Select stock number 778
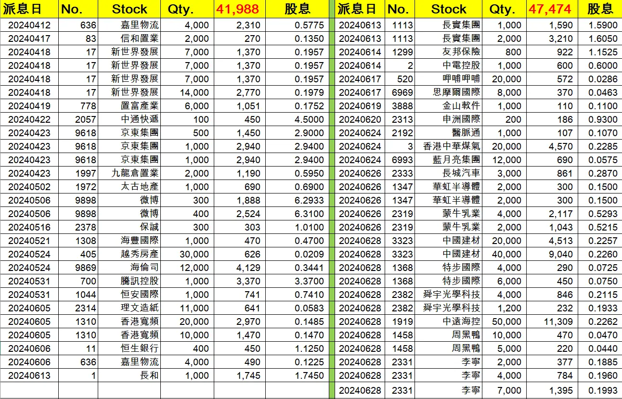The image size is (622, 399). [78, 106]
